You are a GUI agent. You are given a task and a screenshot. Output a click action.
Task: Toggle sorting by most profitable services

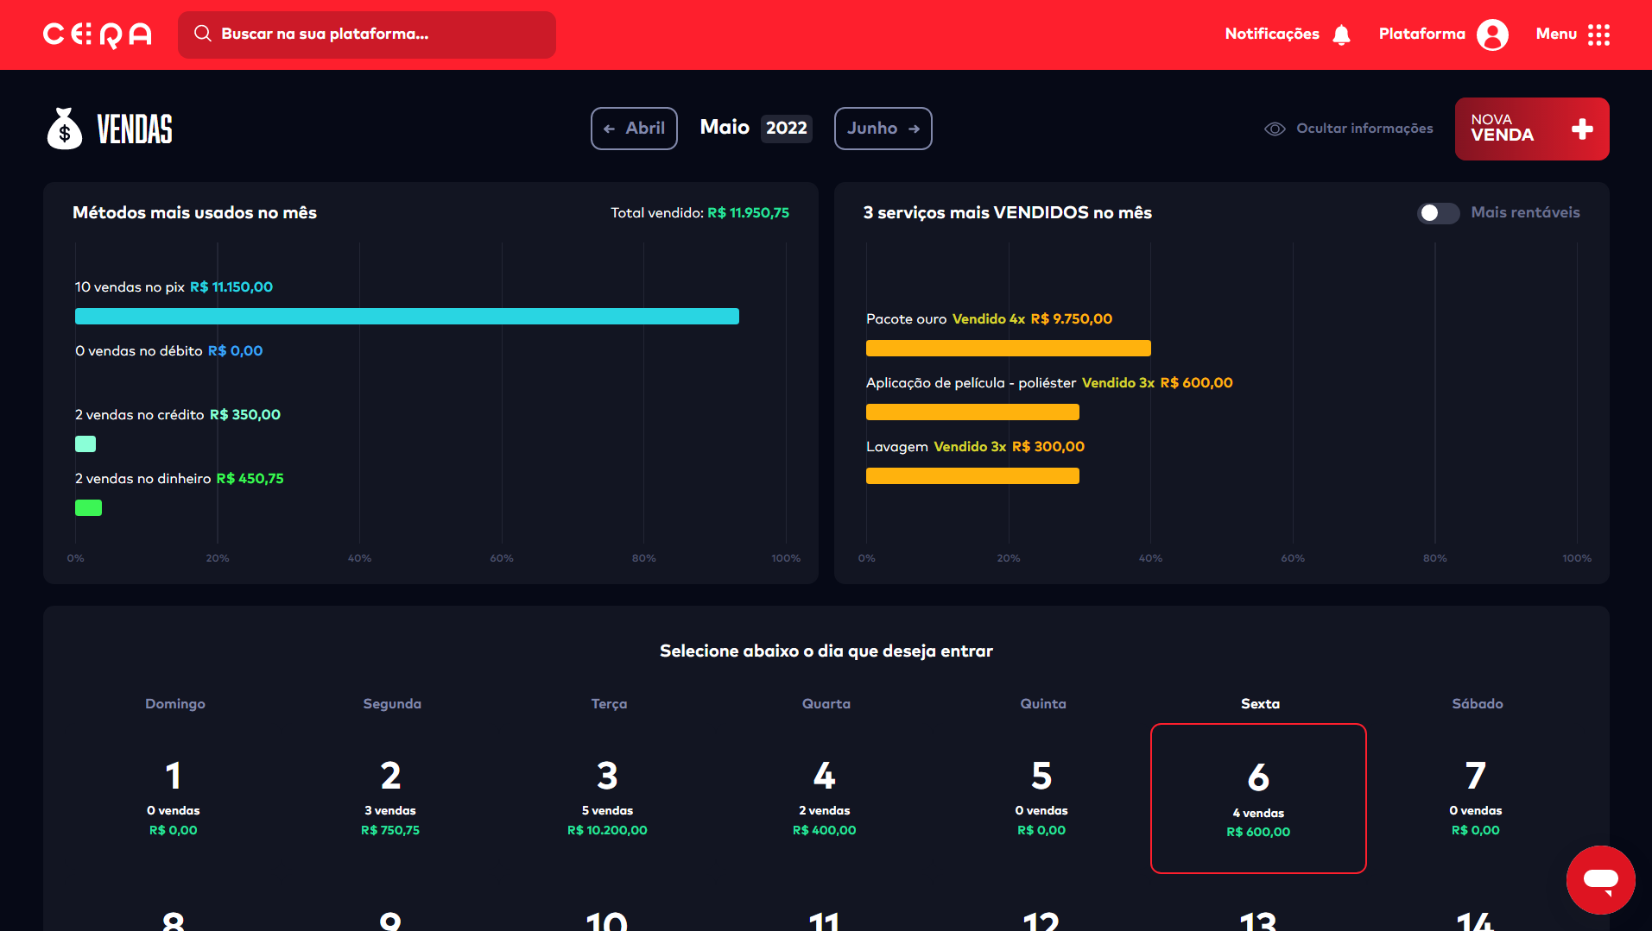pyautogui.click(x=1439, y=213)
